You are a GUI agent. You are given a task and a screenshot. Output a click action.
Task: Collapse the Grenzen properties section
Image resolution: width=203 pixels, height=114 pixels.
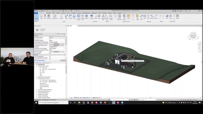[x=65, y=55]
